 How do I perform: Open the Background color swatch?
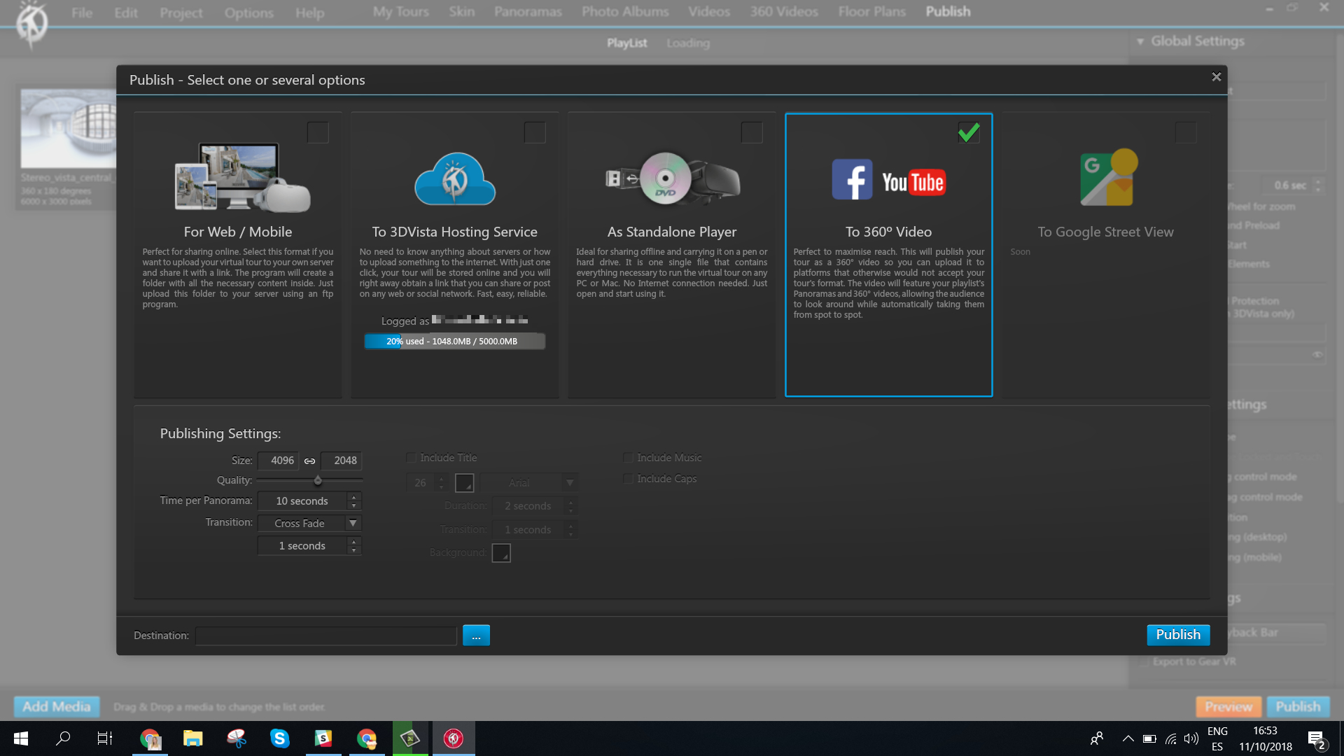coord(501,553)
